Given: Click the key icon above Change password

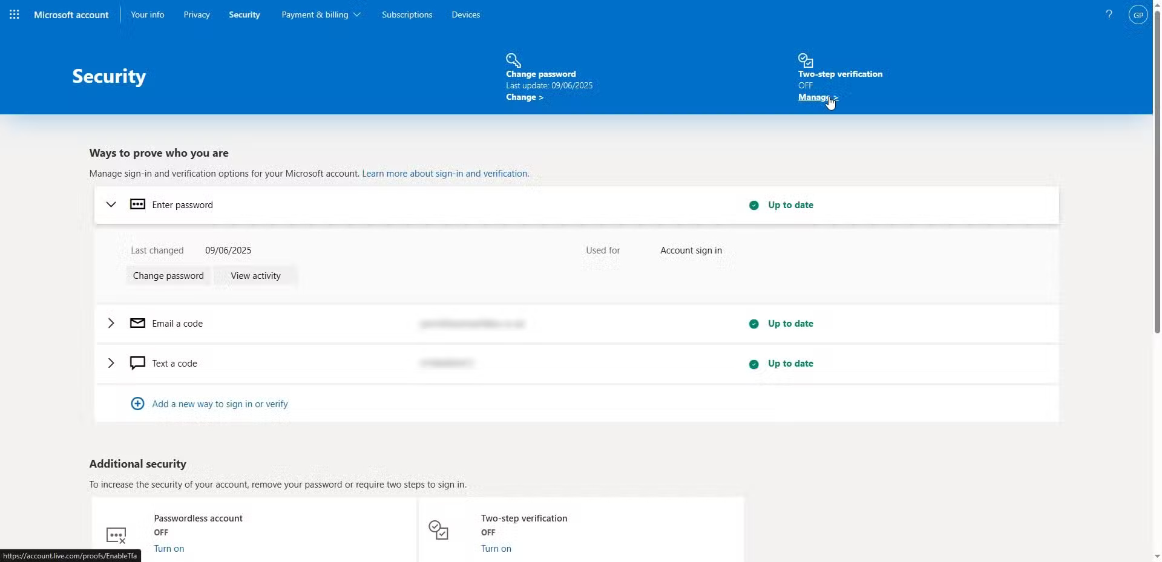Looking at the screenshot, I should coord(513,60).
